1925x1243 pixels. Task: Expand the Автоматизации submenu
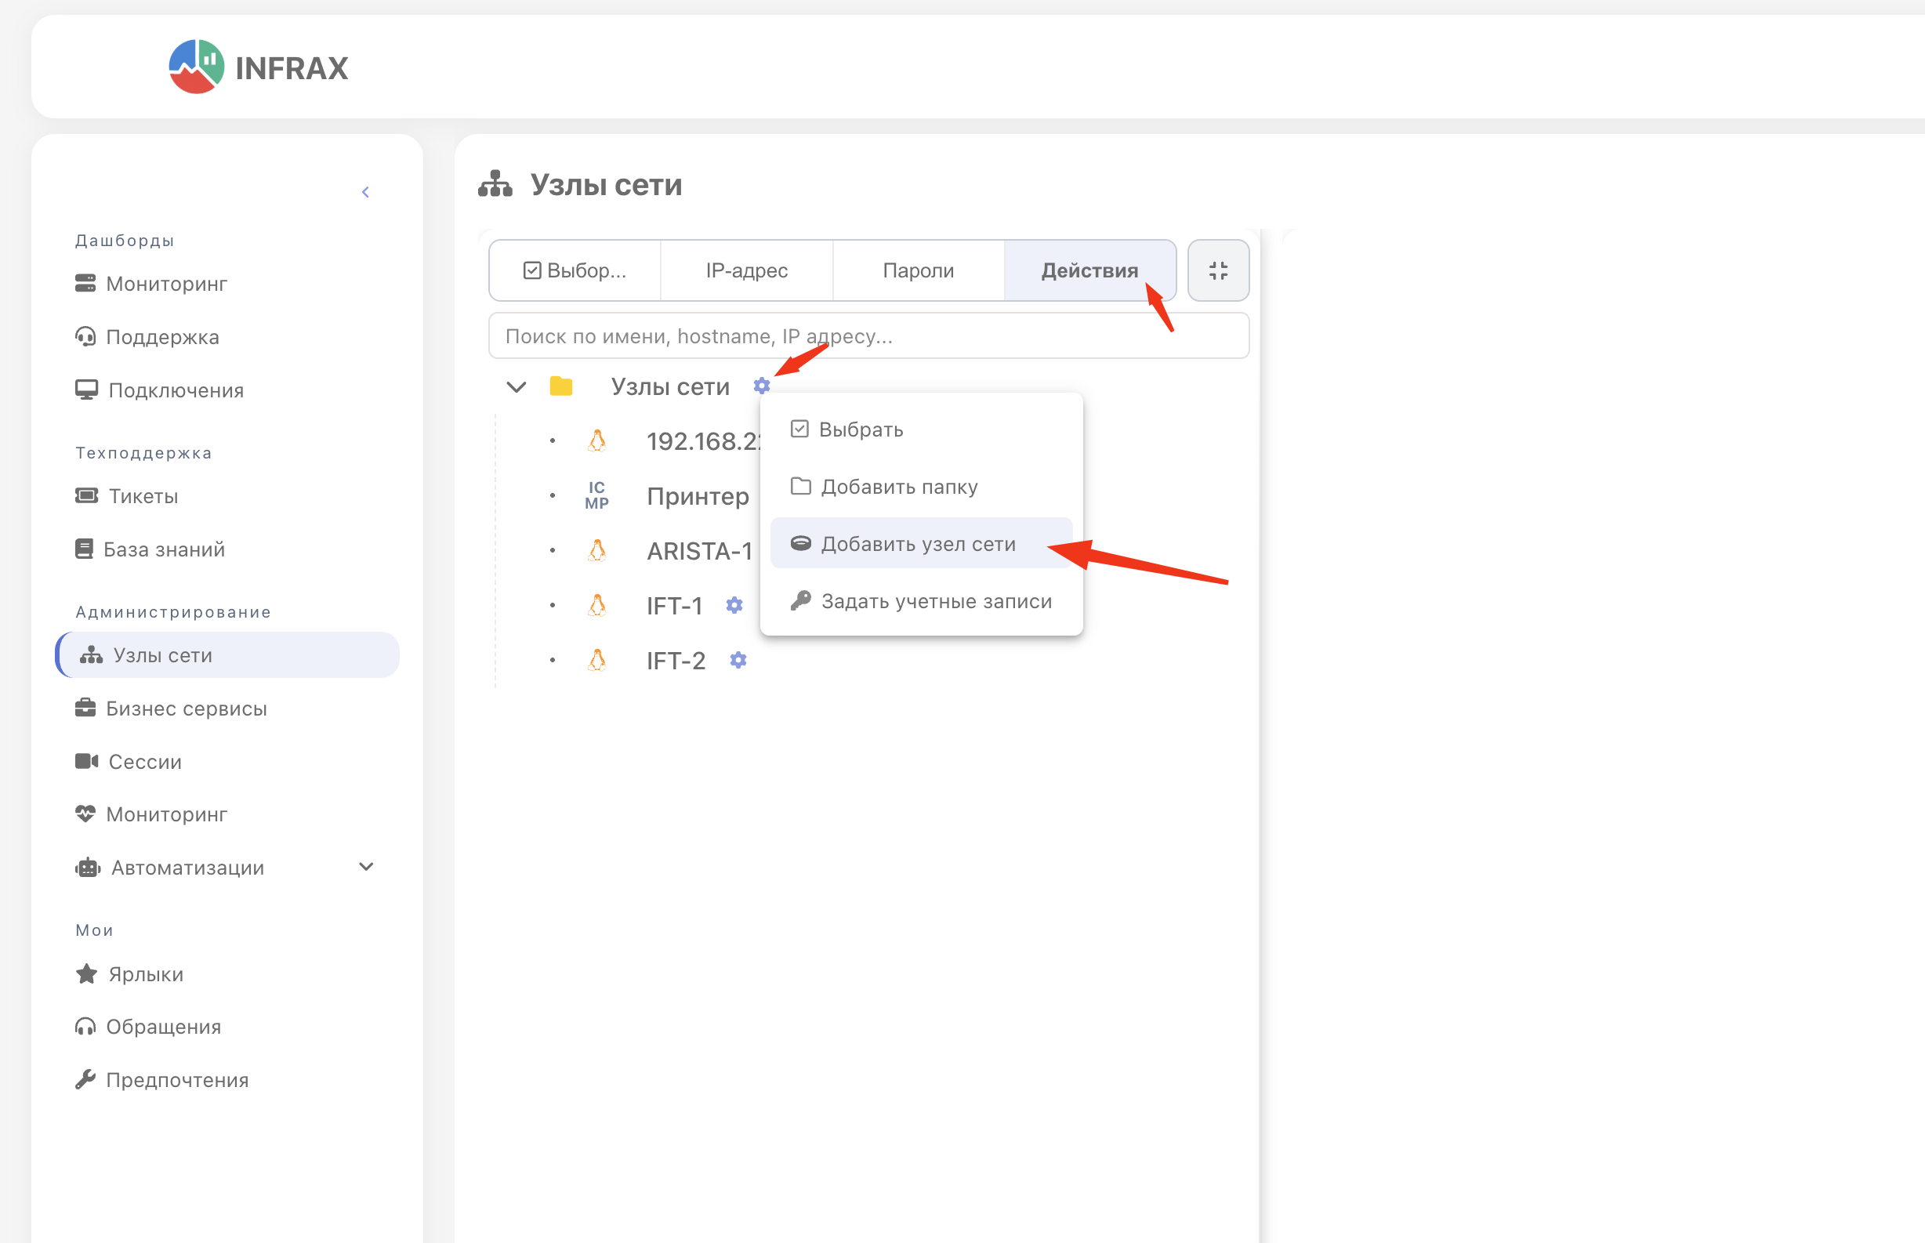tap(365, 867)
